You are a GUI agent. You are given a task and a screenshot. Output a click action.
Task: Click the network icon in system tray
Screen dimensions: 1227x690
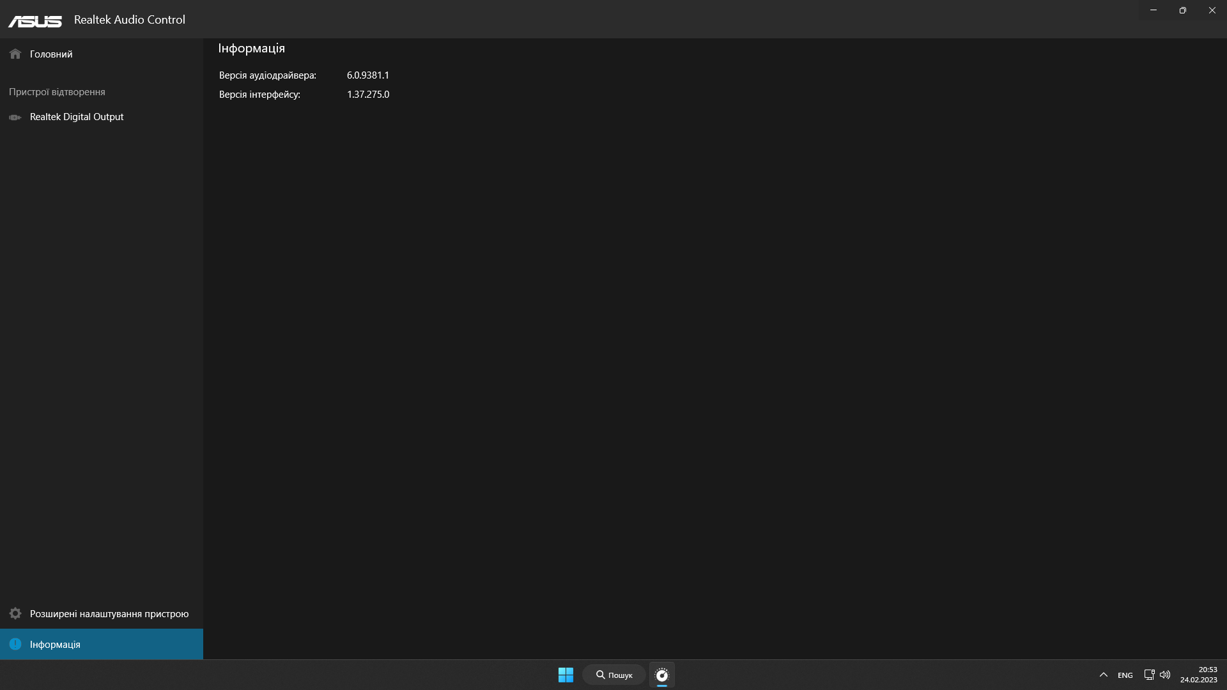point(1149,675)
